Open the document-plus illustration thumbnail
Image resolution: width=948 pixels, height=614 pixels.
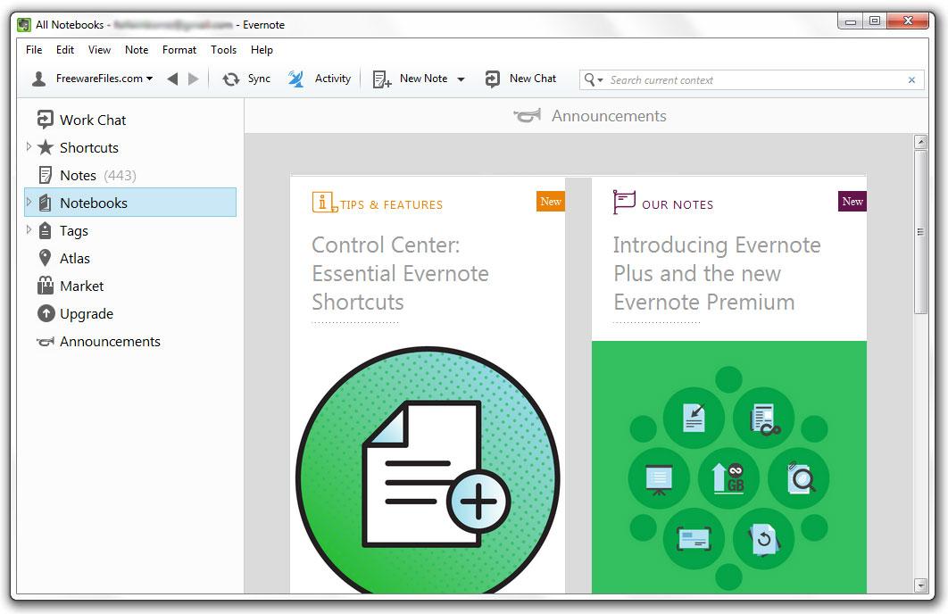click(x=428, y=470)
